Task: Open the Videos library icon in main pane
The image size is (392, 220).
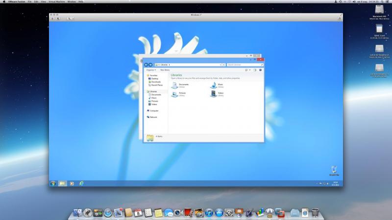Action: tap(213, 94)
